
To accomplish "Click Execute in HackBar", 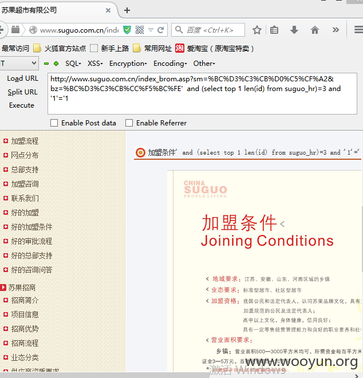I will coord(22,105).
